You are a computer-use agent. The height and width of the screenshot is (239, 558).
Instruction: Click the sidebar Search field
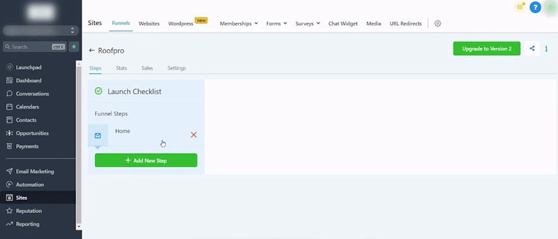[x=35, y=47]
